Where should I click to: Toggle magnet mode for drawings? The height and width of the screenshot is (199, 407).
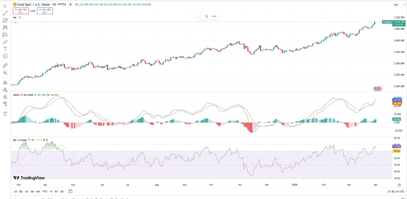(x=5, y=82)
